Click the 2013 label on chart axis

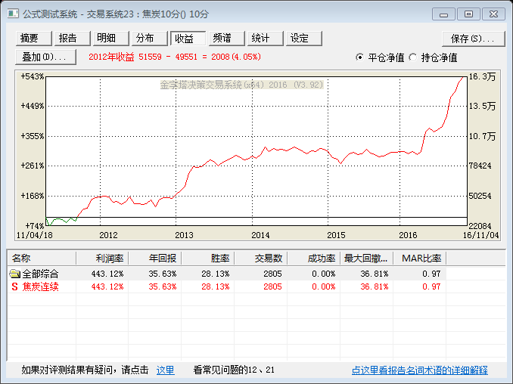coord(184,235)
